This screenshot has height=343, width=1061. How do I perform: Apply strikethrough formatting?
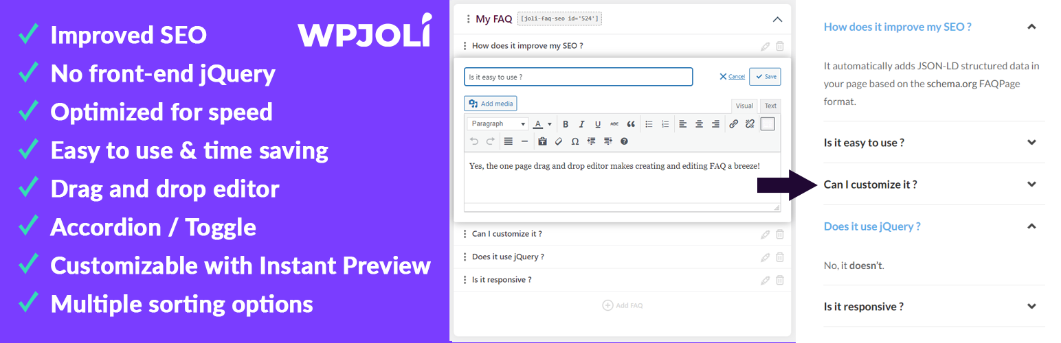click(x=614, y=124)
